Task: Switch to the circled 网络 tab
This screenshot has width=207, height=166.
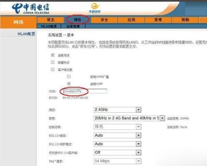Action: [x=77, y=20]
